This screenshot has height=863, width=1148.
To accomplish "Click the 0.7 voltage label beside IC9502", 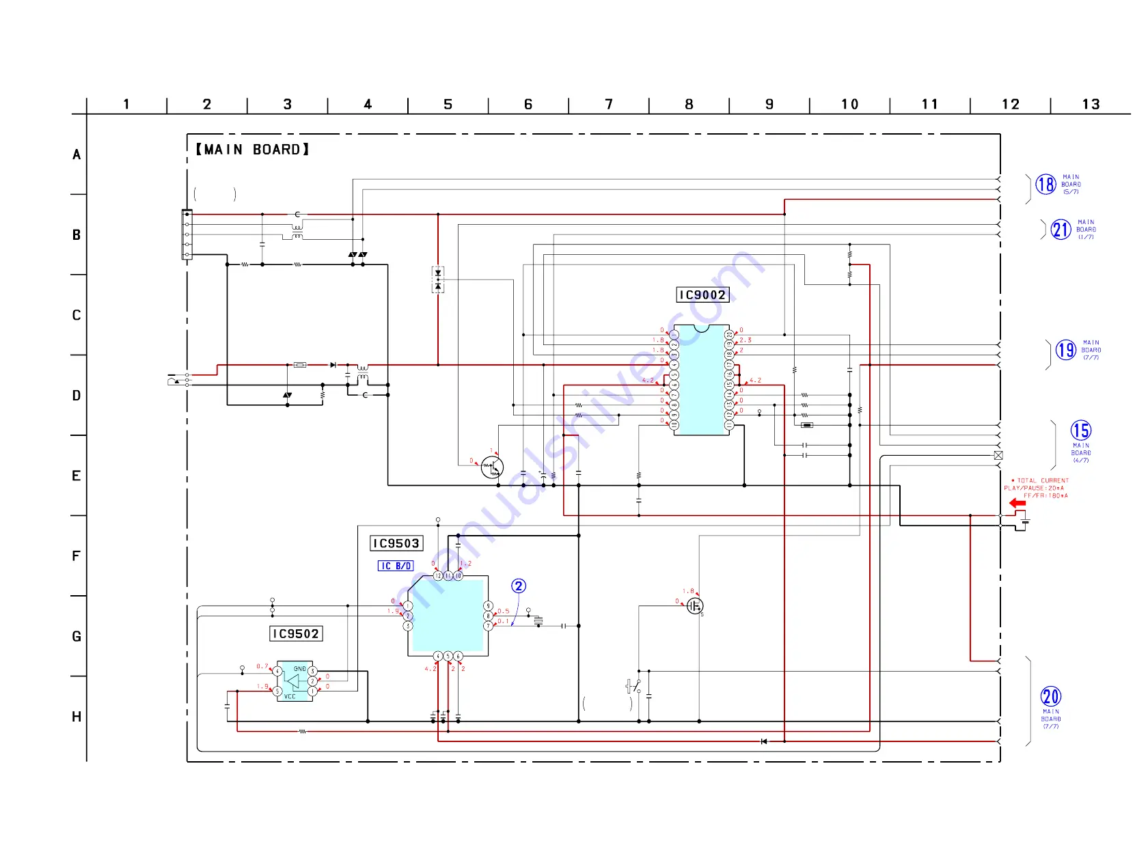I will click(262, 666).
